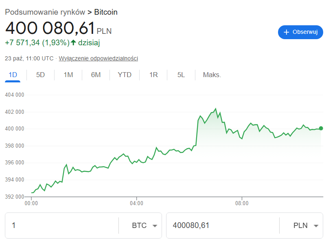Viewport: 335px width, 239px height.
Task: Go to Podsumowanie rynków breadcrumb
Action: click(45, 12)
